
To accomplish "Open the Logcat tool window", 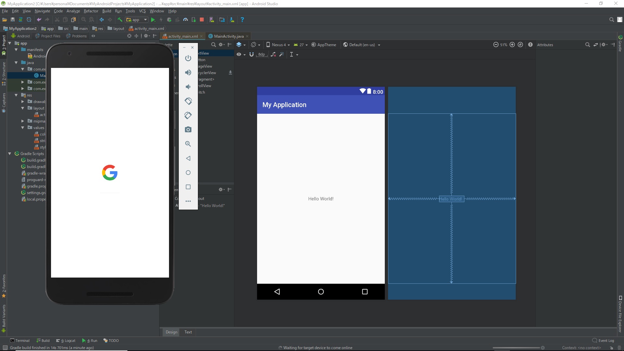I will pos(66,341).
